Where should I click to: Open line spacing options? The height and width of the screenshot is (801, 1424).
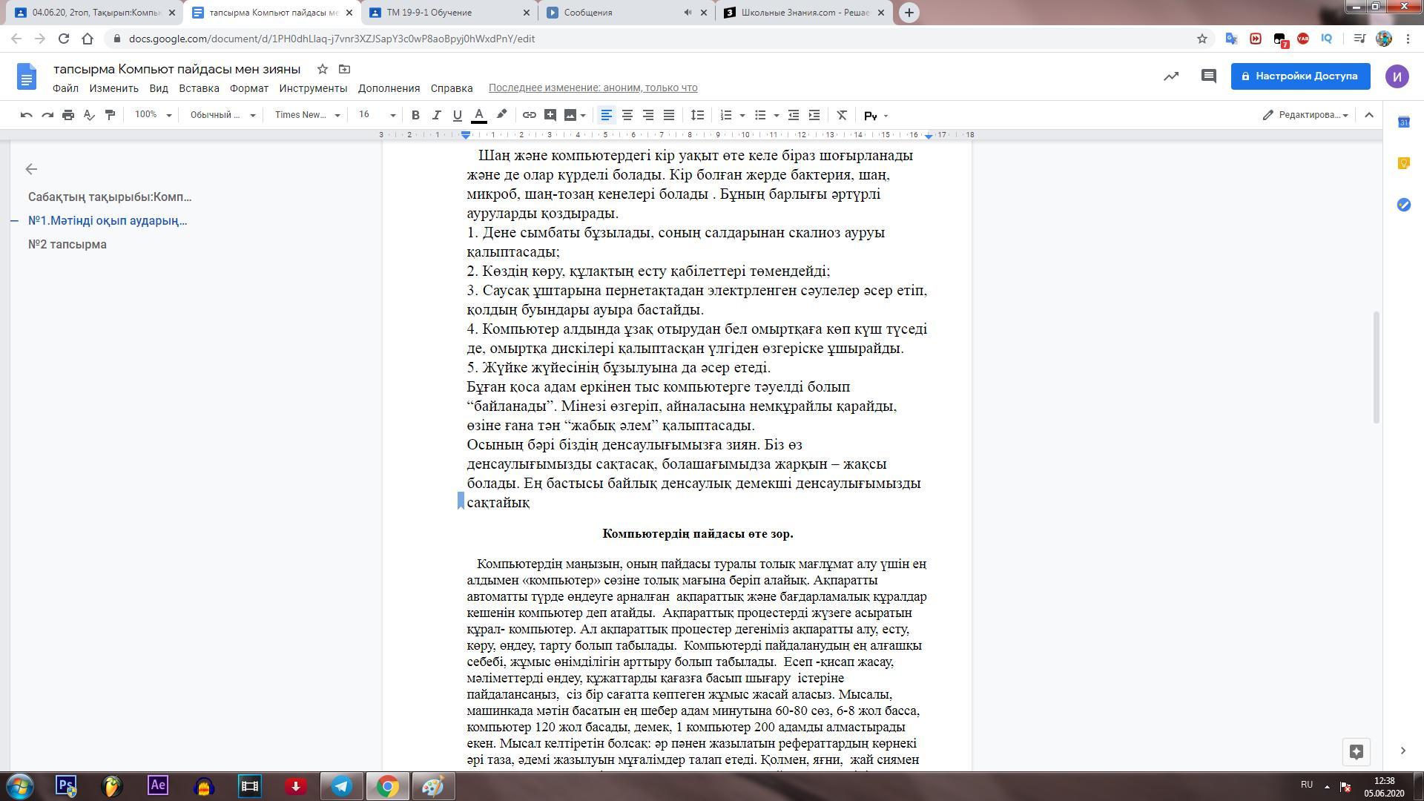(x=697, y=115)
